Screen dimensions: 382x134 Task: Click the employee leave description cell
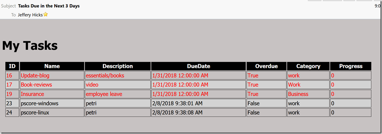coord(118,94)
